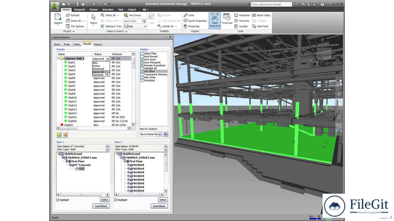The height and width of the screenshot is (221, 394).
Task: Open the Batch tab in Clash Detective
Action: [x=57, y=44]
